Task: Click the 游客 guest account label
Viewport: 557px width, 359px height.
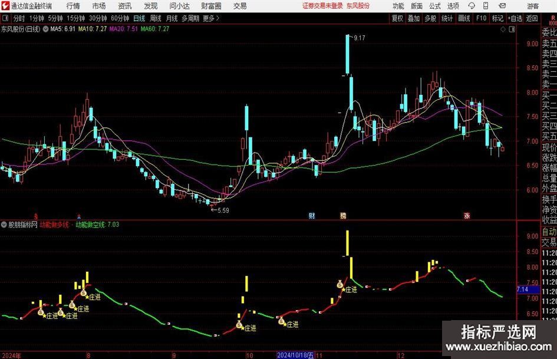Action: click(x=532, y=6)
